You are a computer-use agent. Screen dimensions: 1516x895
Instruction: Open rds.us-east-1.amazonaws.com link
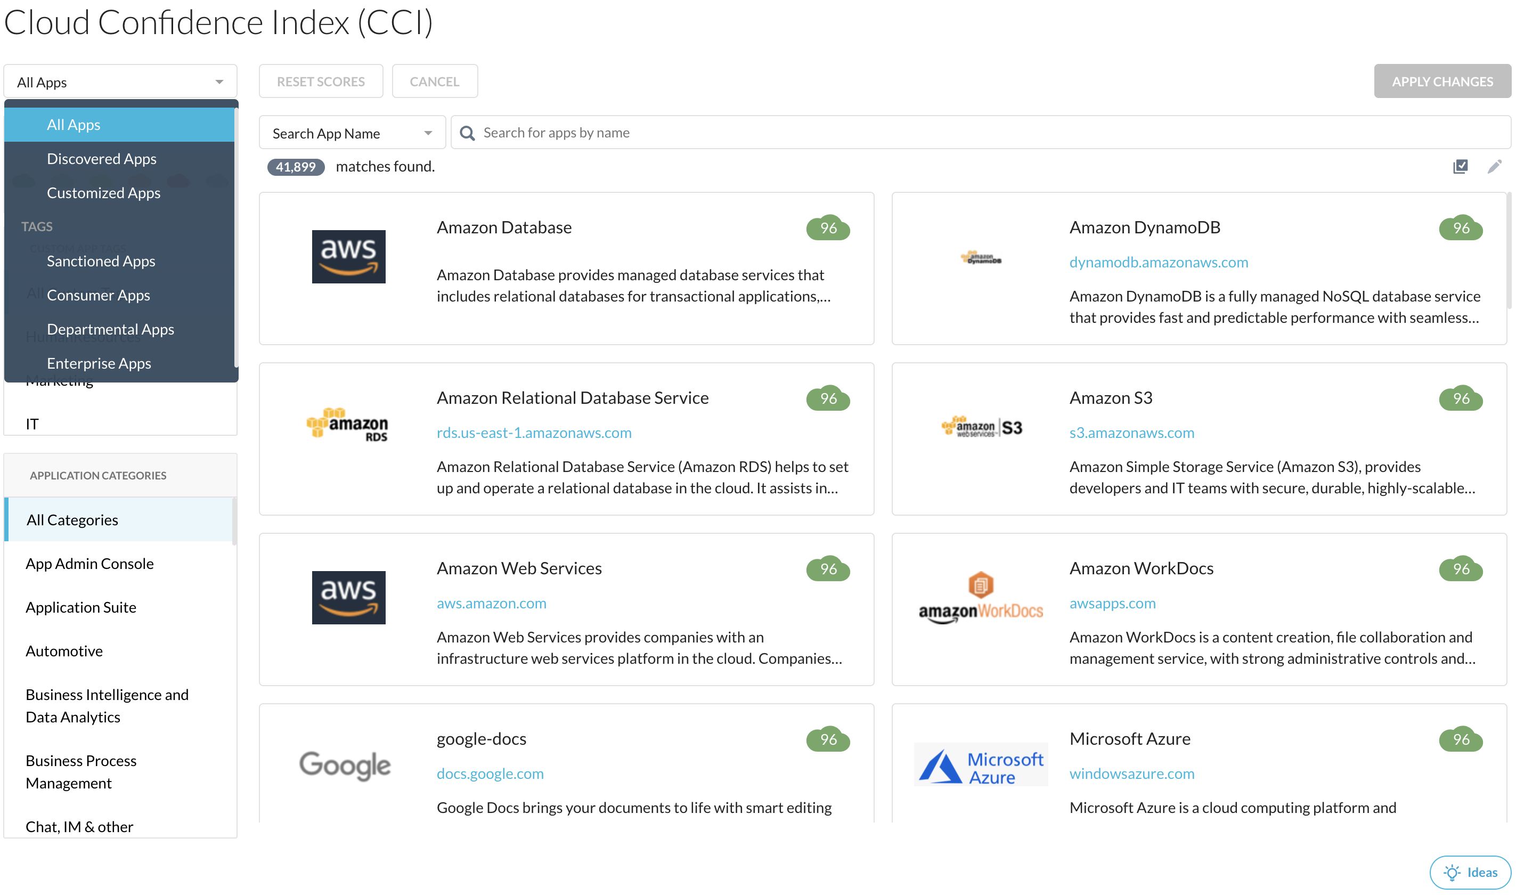coord(534,433)
